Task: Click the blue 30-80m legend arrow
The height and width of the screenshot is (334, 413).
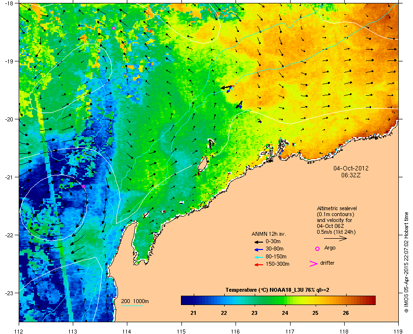Action: pyautogui.click(x=259, y=249)
